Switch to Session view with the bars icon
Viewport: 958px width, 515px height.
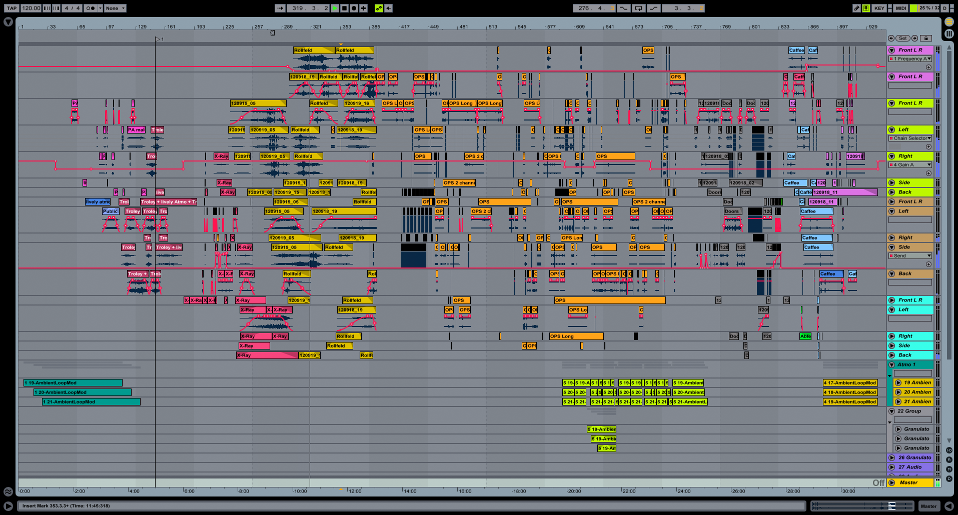[949, 34]
